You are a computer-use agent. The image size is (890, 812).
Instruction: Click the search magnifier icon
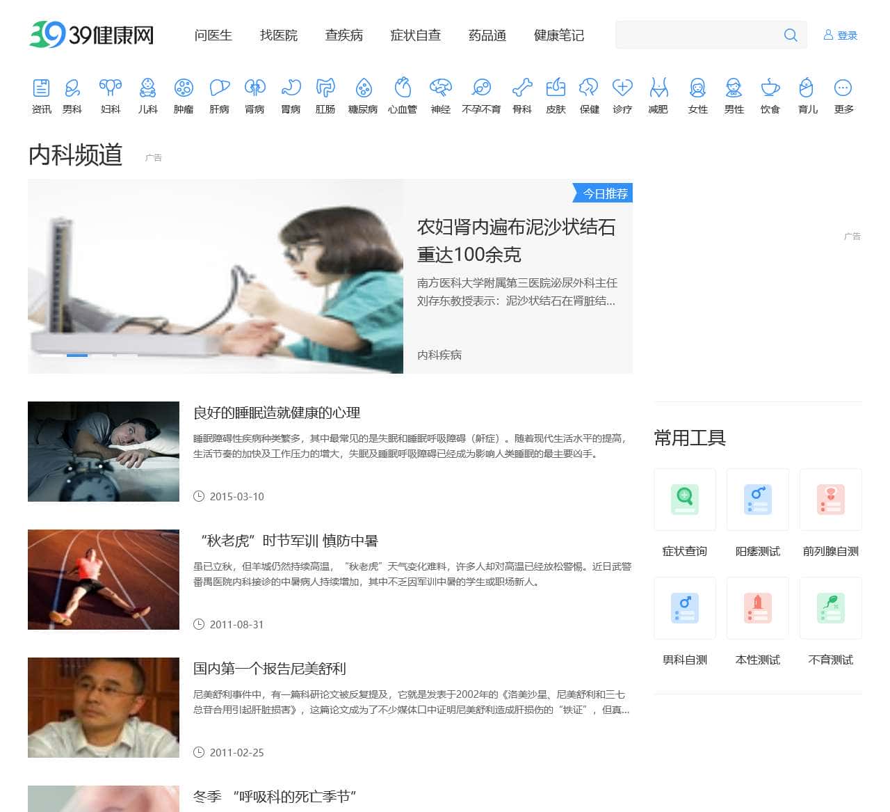791,35
